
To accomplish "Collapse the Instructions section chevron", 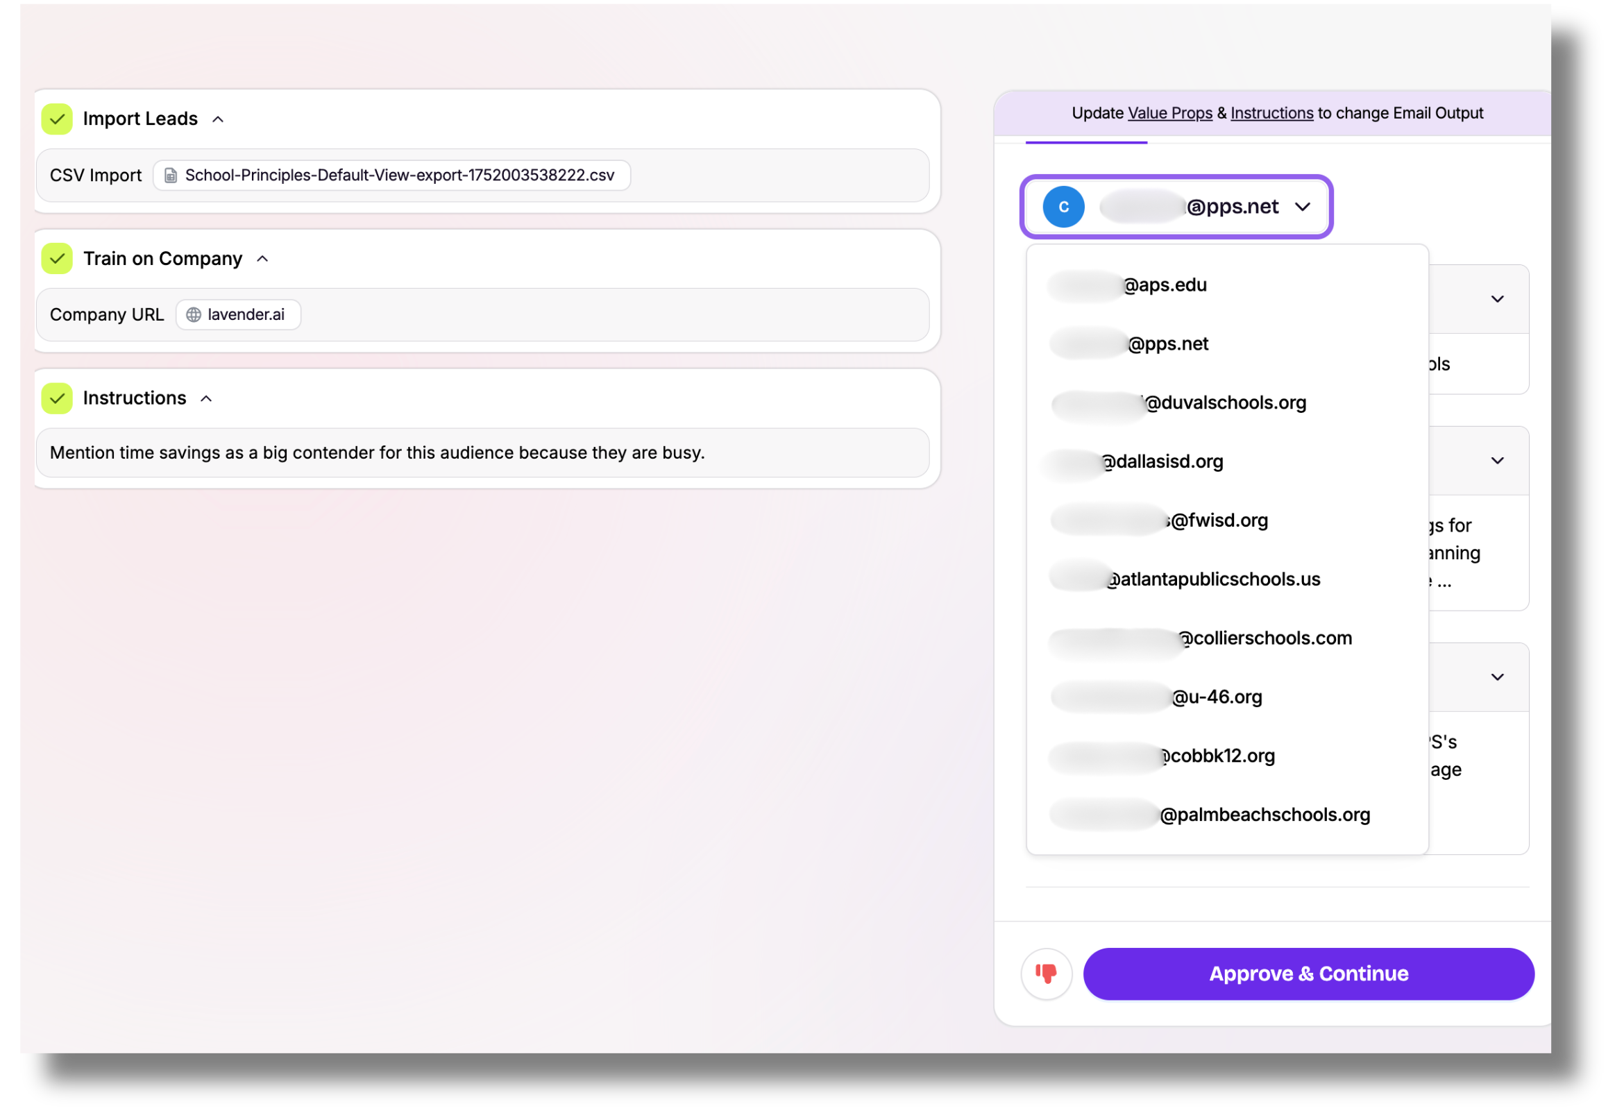I will tap(206, 399).
